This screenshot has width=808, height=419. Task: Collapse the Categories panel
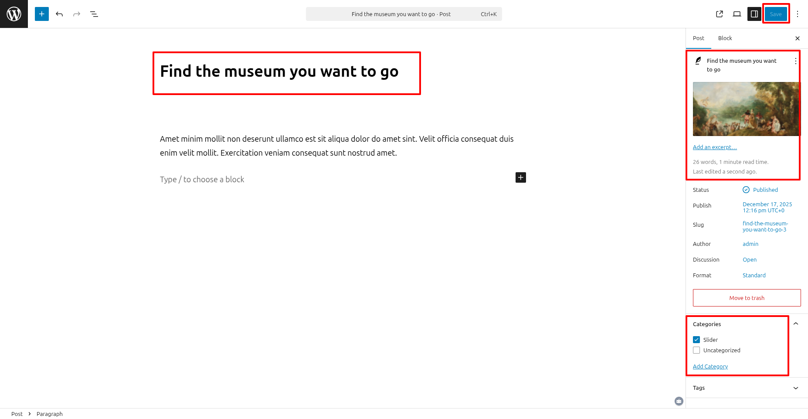[796, 324]
